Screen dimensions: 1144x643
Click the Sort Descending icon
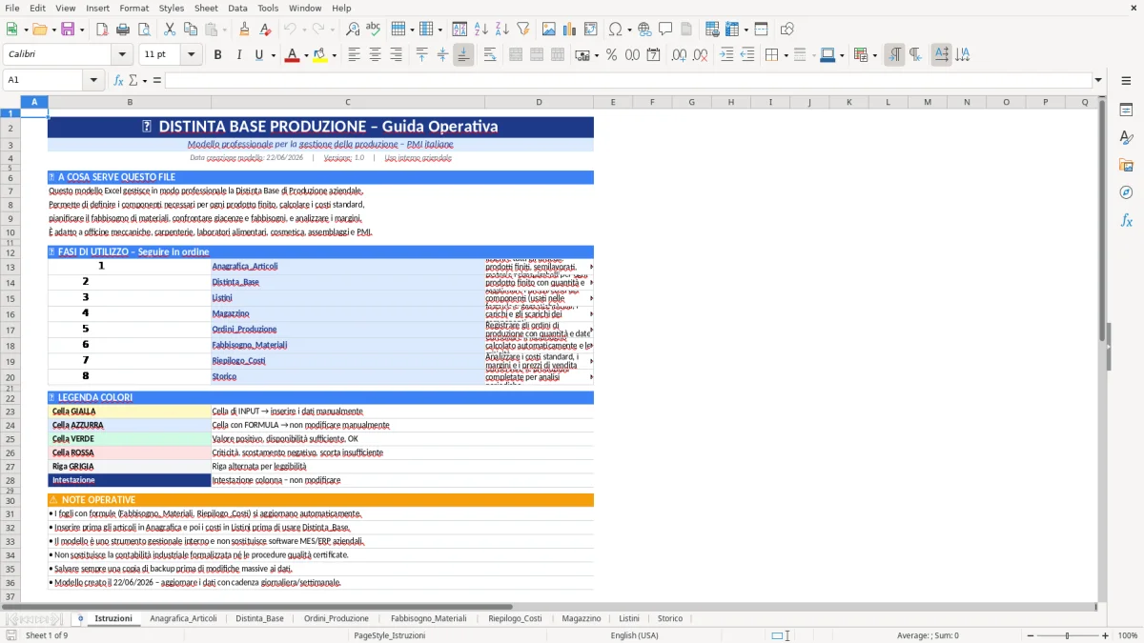tap(501, 30)
